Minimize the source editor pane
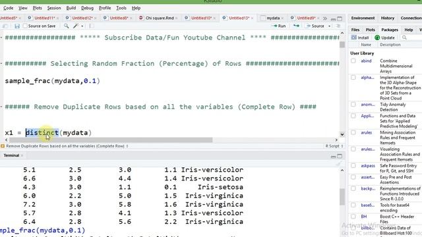Image resolution: width=422 pixels, height=237 pixels. (x=333, y=19)
